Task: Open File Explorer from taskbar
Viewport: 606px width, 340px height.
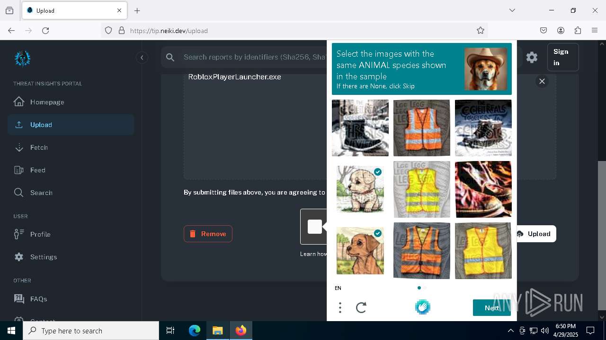Action: coord(217,331)
